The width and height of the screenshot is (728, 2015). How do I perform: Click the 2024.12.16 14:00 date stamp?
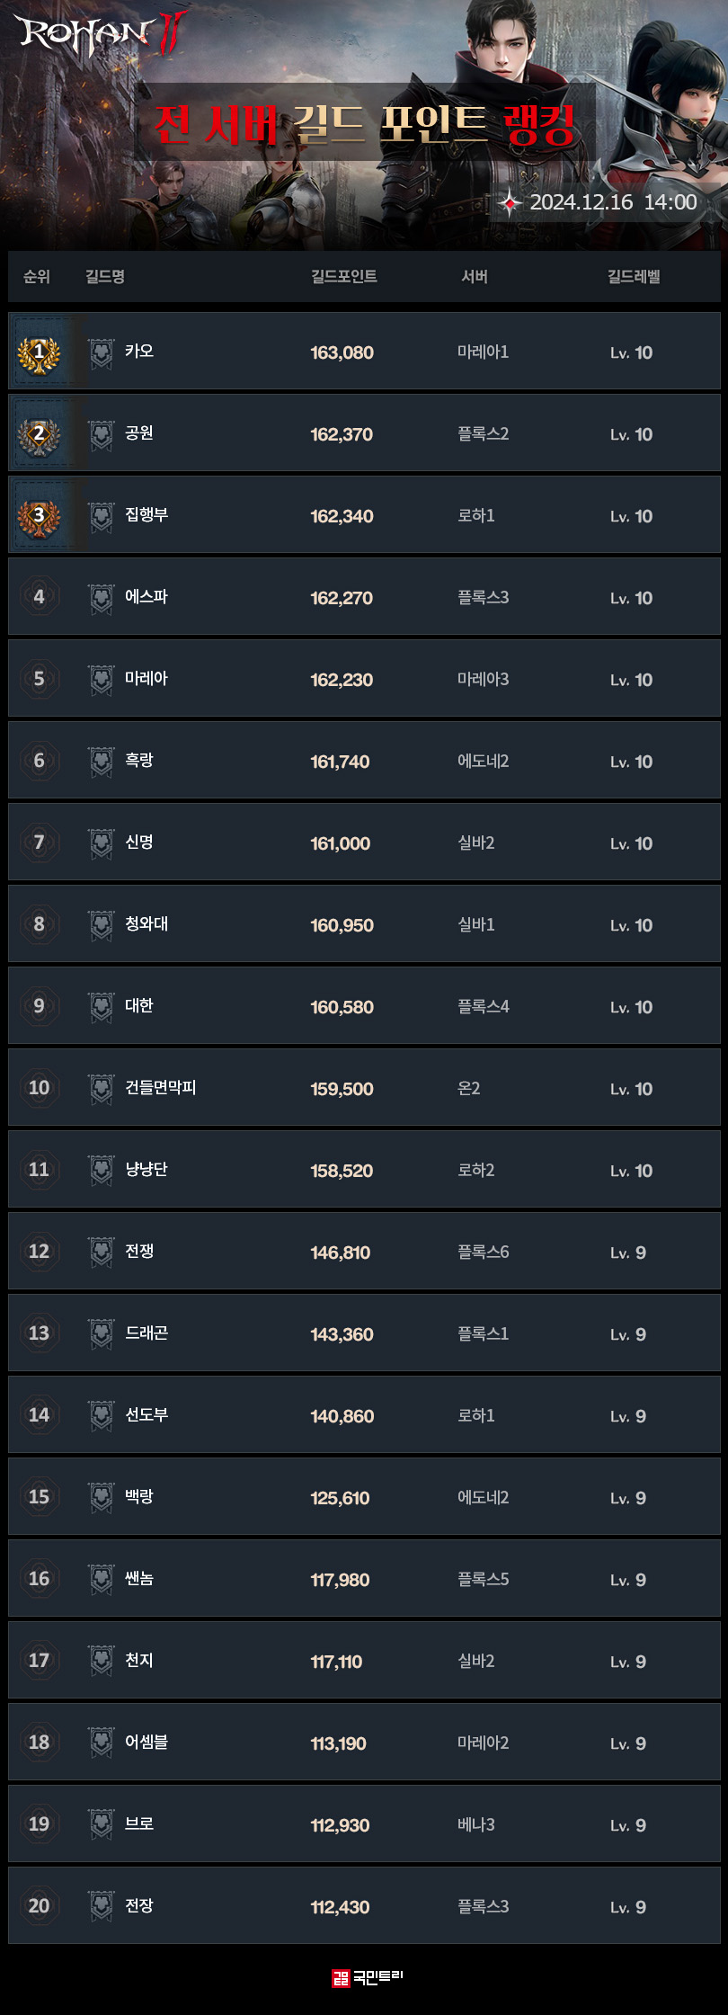click(613, 202)
